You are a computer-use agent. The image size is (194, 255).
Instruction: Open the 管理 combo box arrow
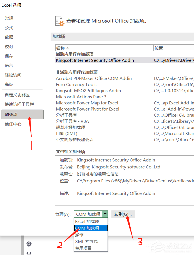(105, 214)
